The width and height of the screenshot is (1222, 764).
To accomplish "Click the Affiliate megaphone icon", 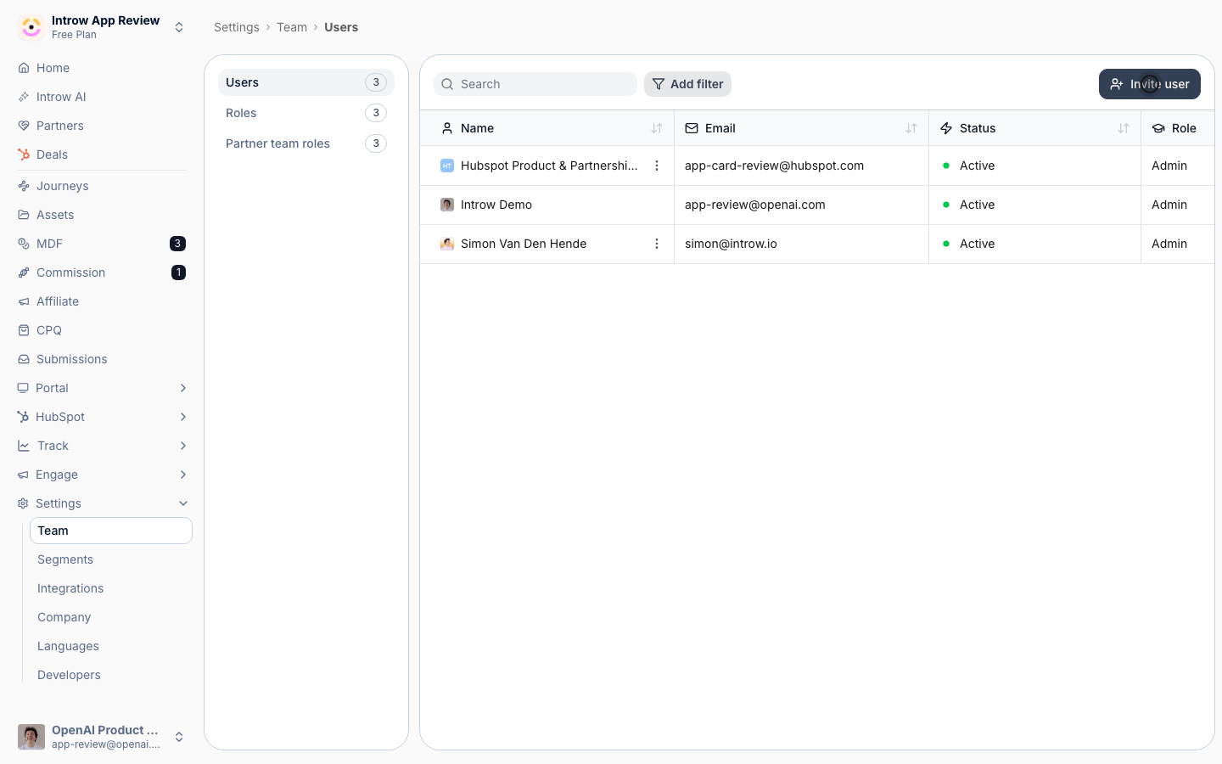I will point(24,301).
